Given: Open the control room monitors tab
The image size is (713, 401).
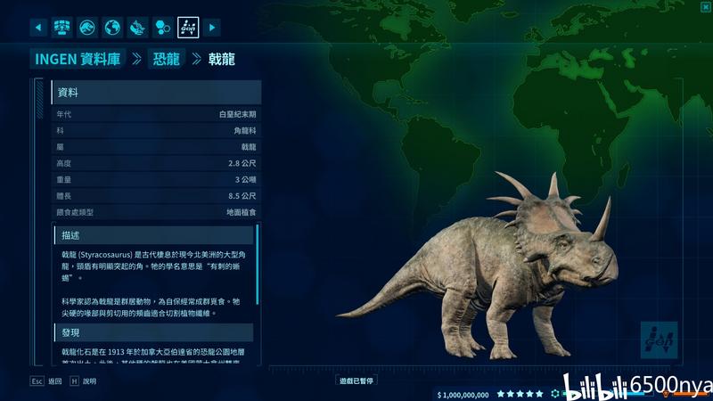Looking at the screenshot, I should (61, 28).
